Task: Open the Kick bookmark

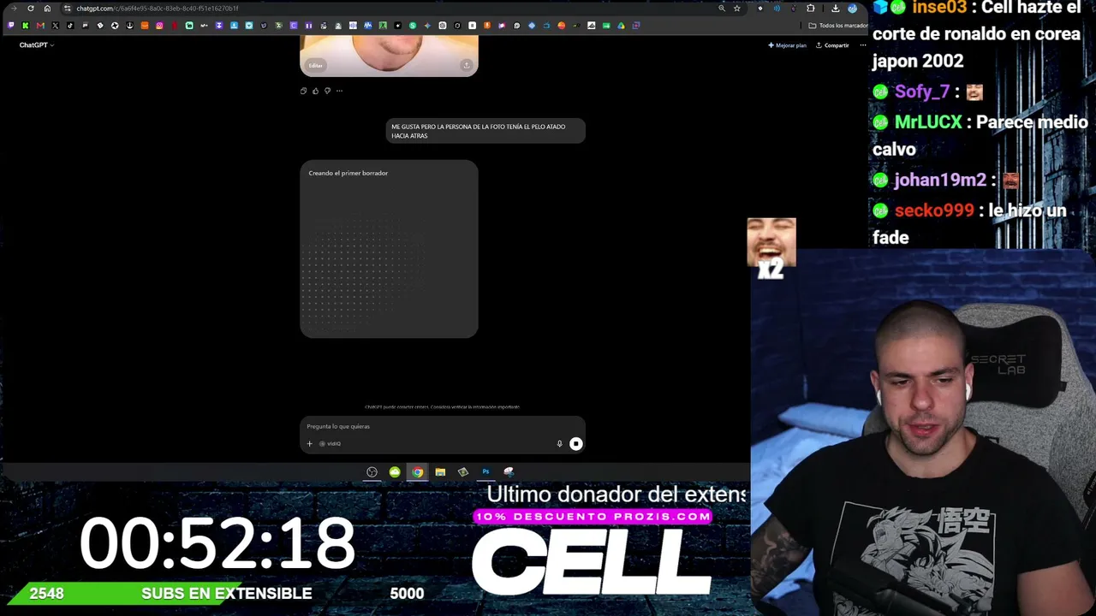Action: 25,26
